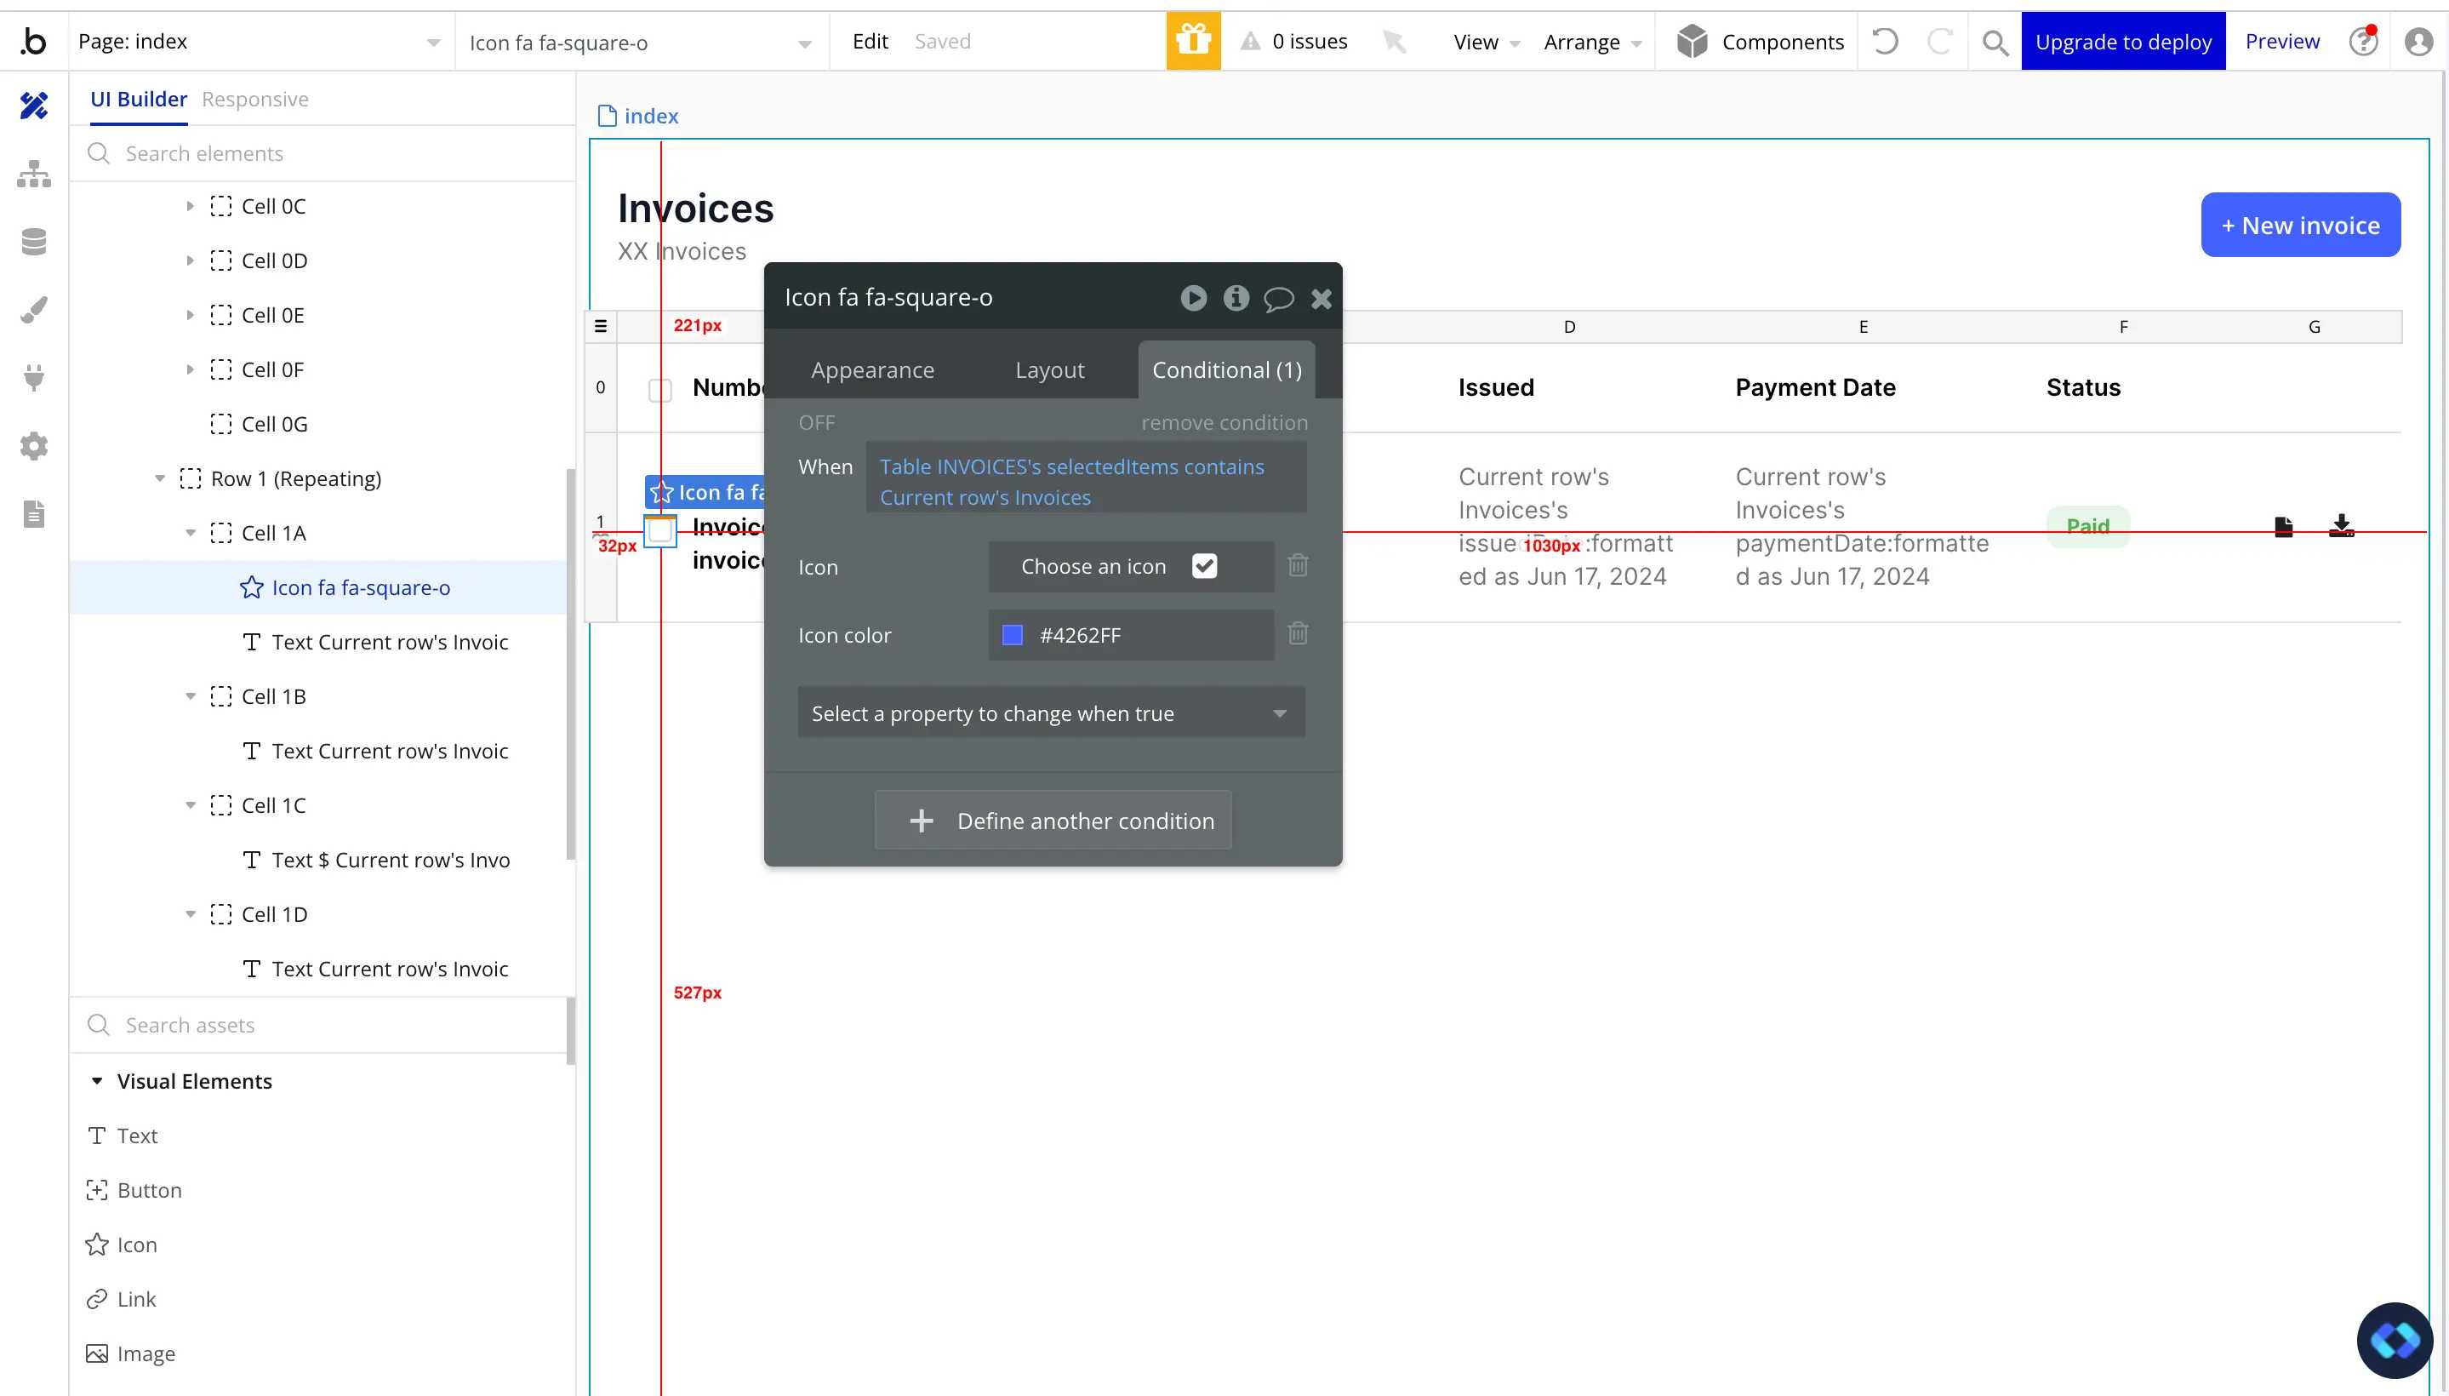Click the comment bubble in property editor

[x=1279, y=299]
